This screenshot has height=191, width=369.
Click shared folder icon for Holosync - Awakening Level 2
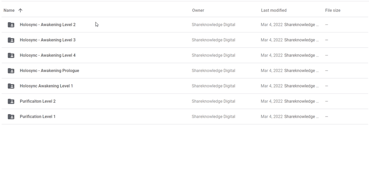11,24
